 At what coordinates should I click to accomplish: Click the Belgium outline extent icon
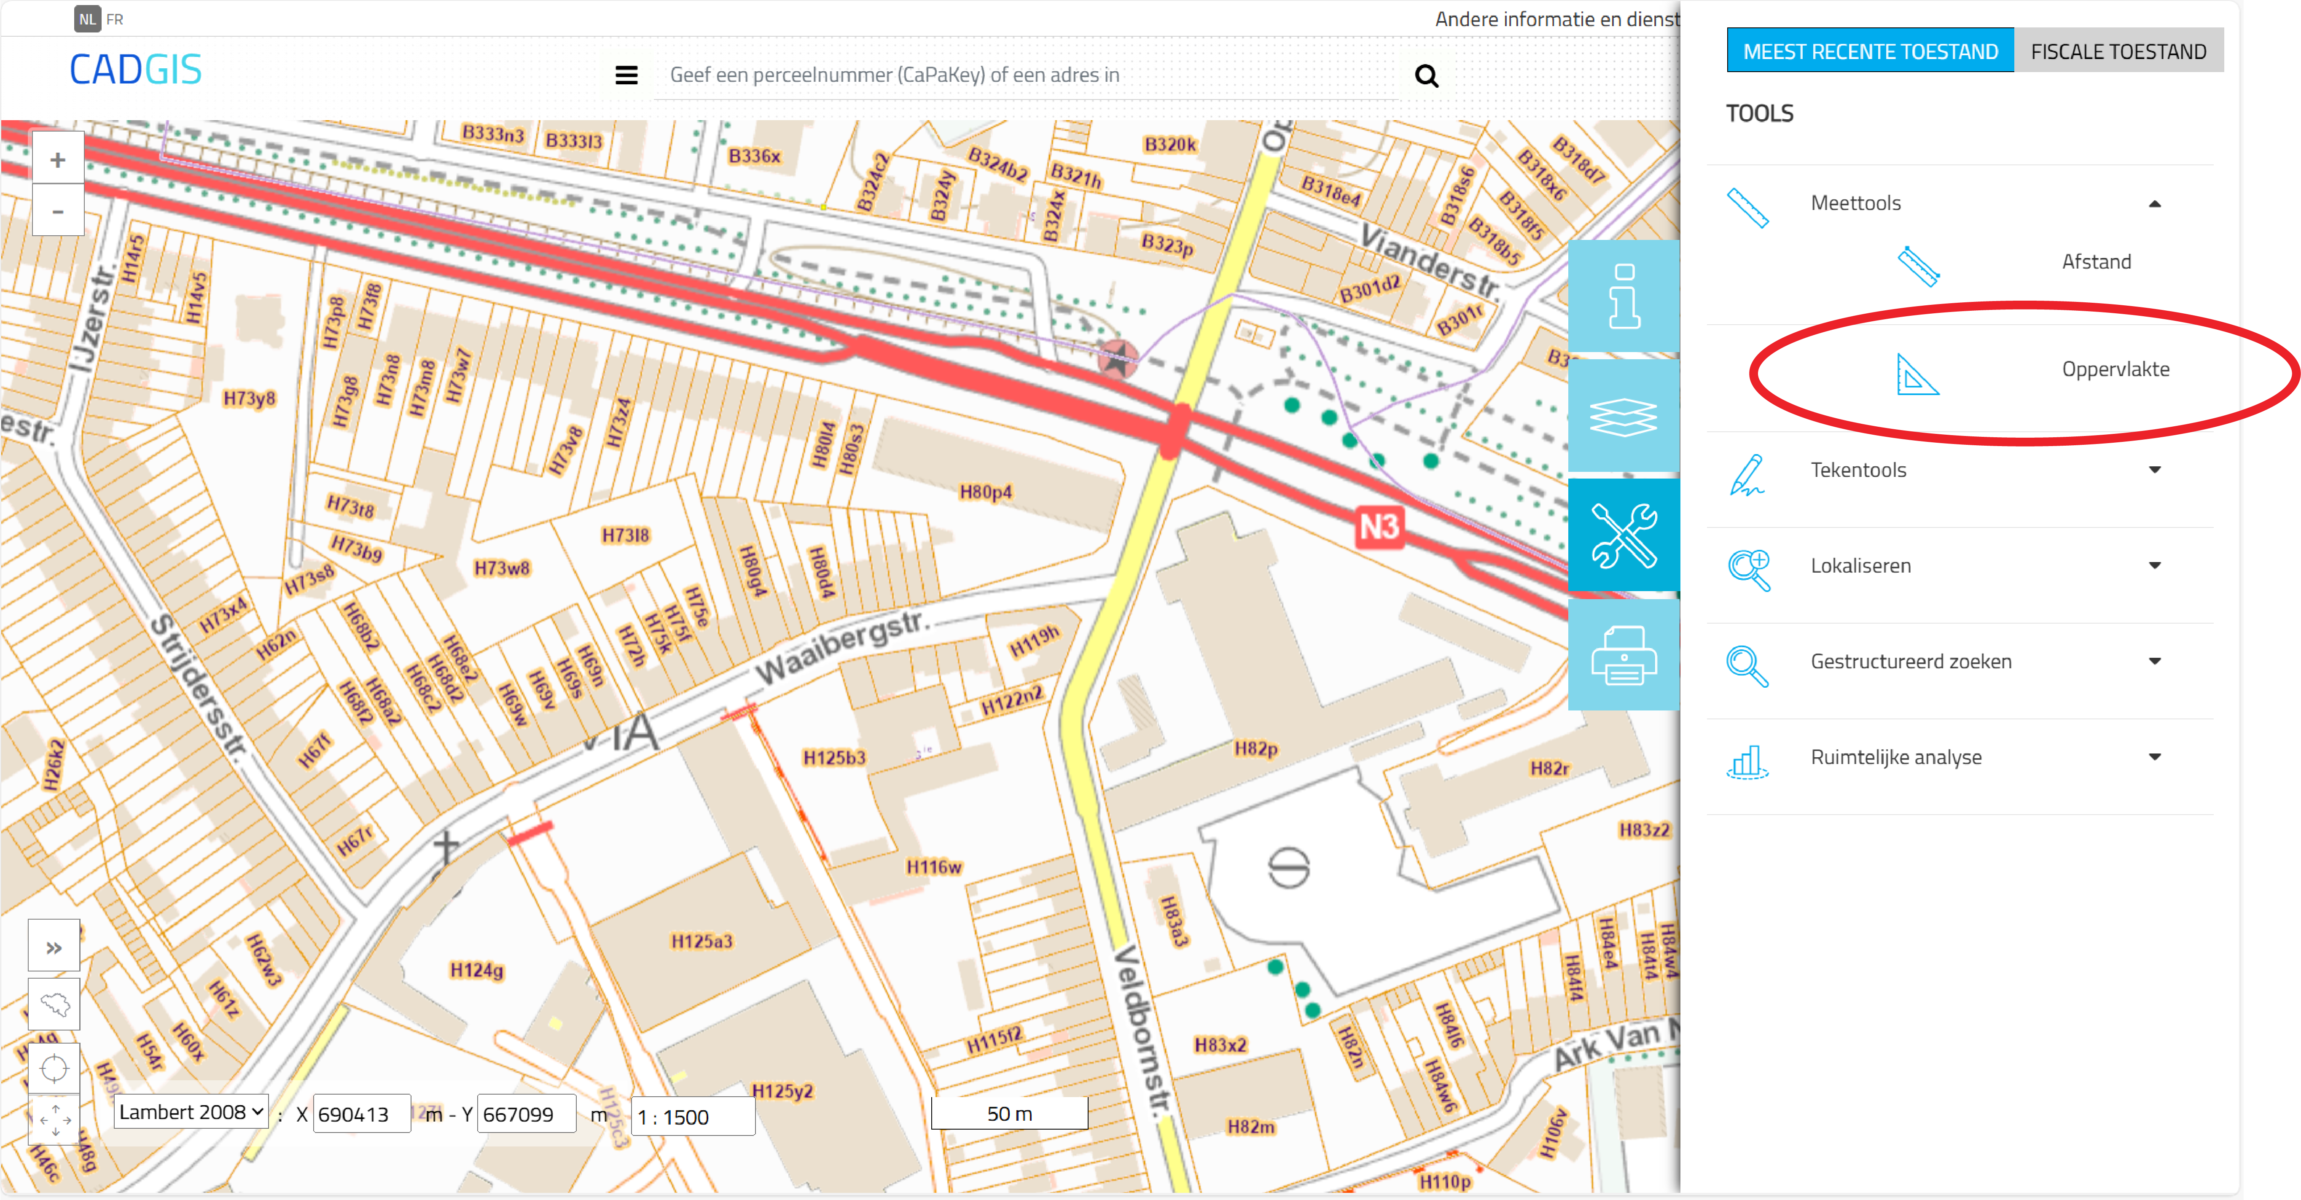pos(54,1004)
